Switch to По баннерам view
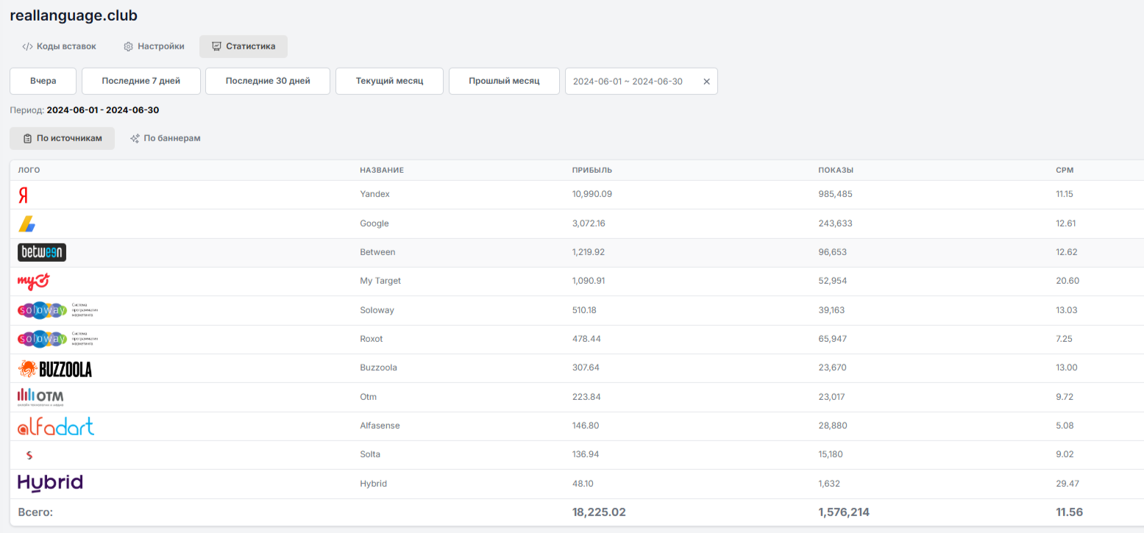 pos(166,138)
